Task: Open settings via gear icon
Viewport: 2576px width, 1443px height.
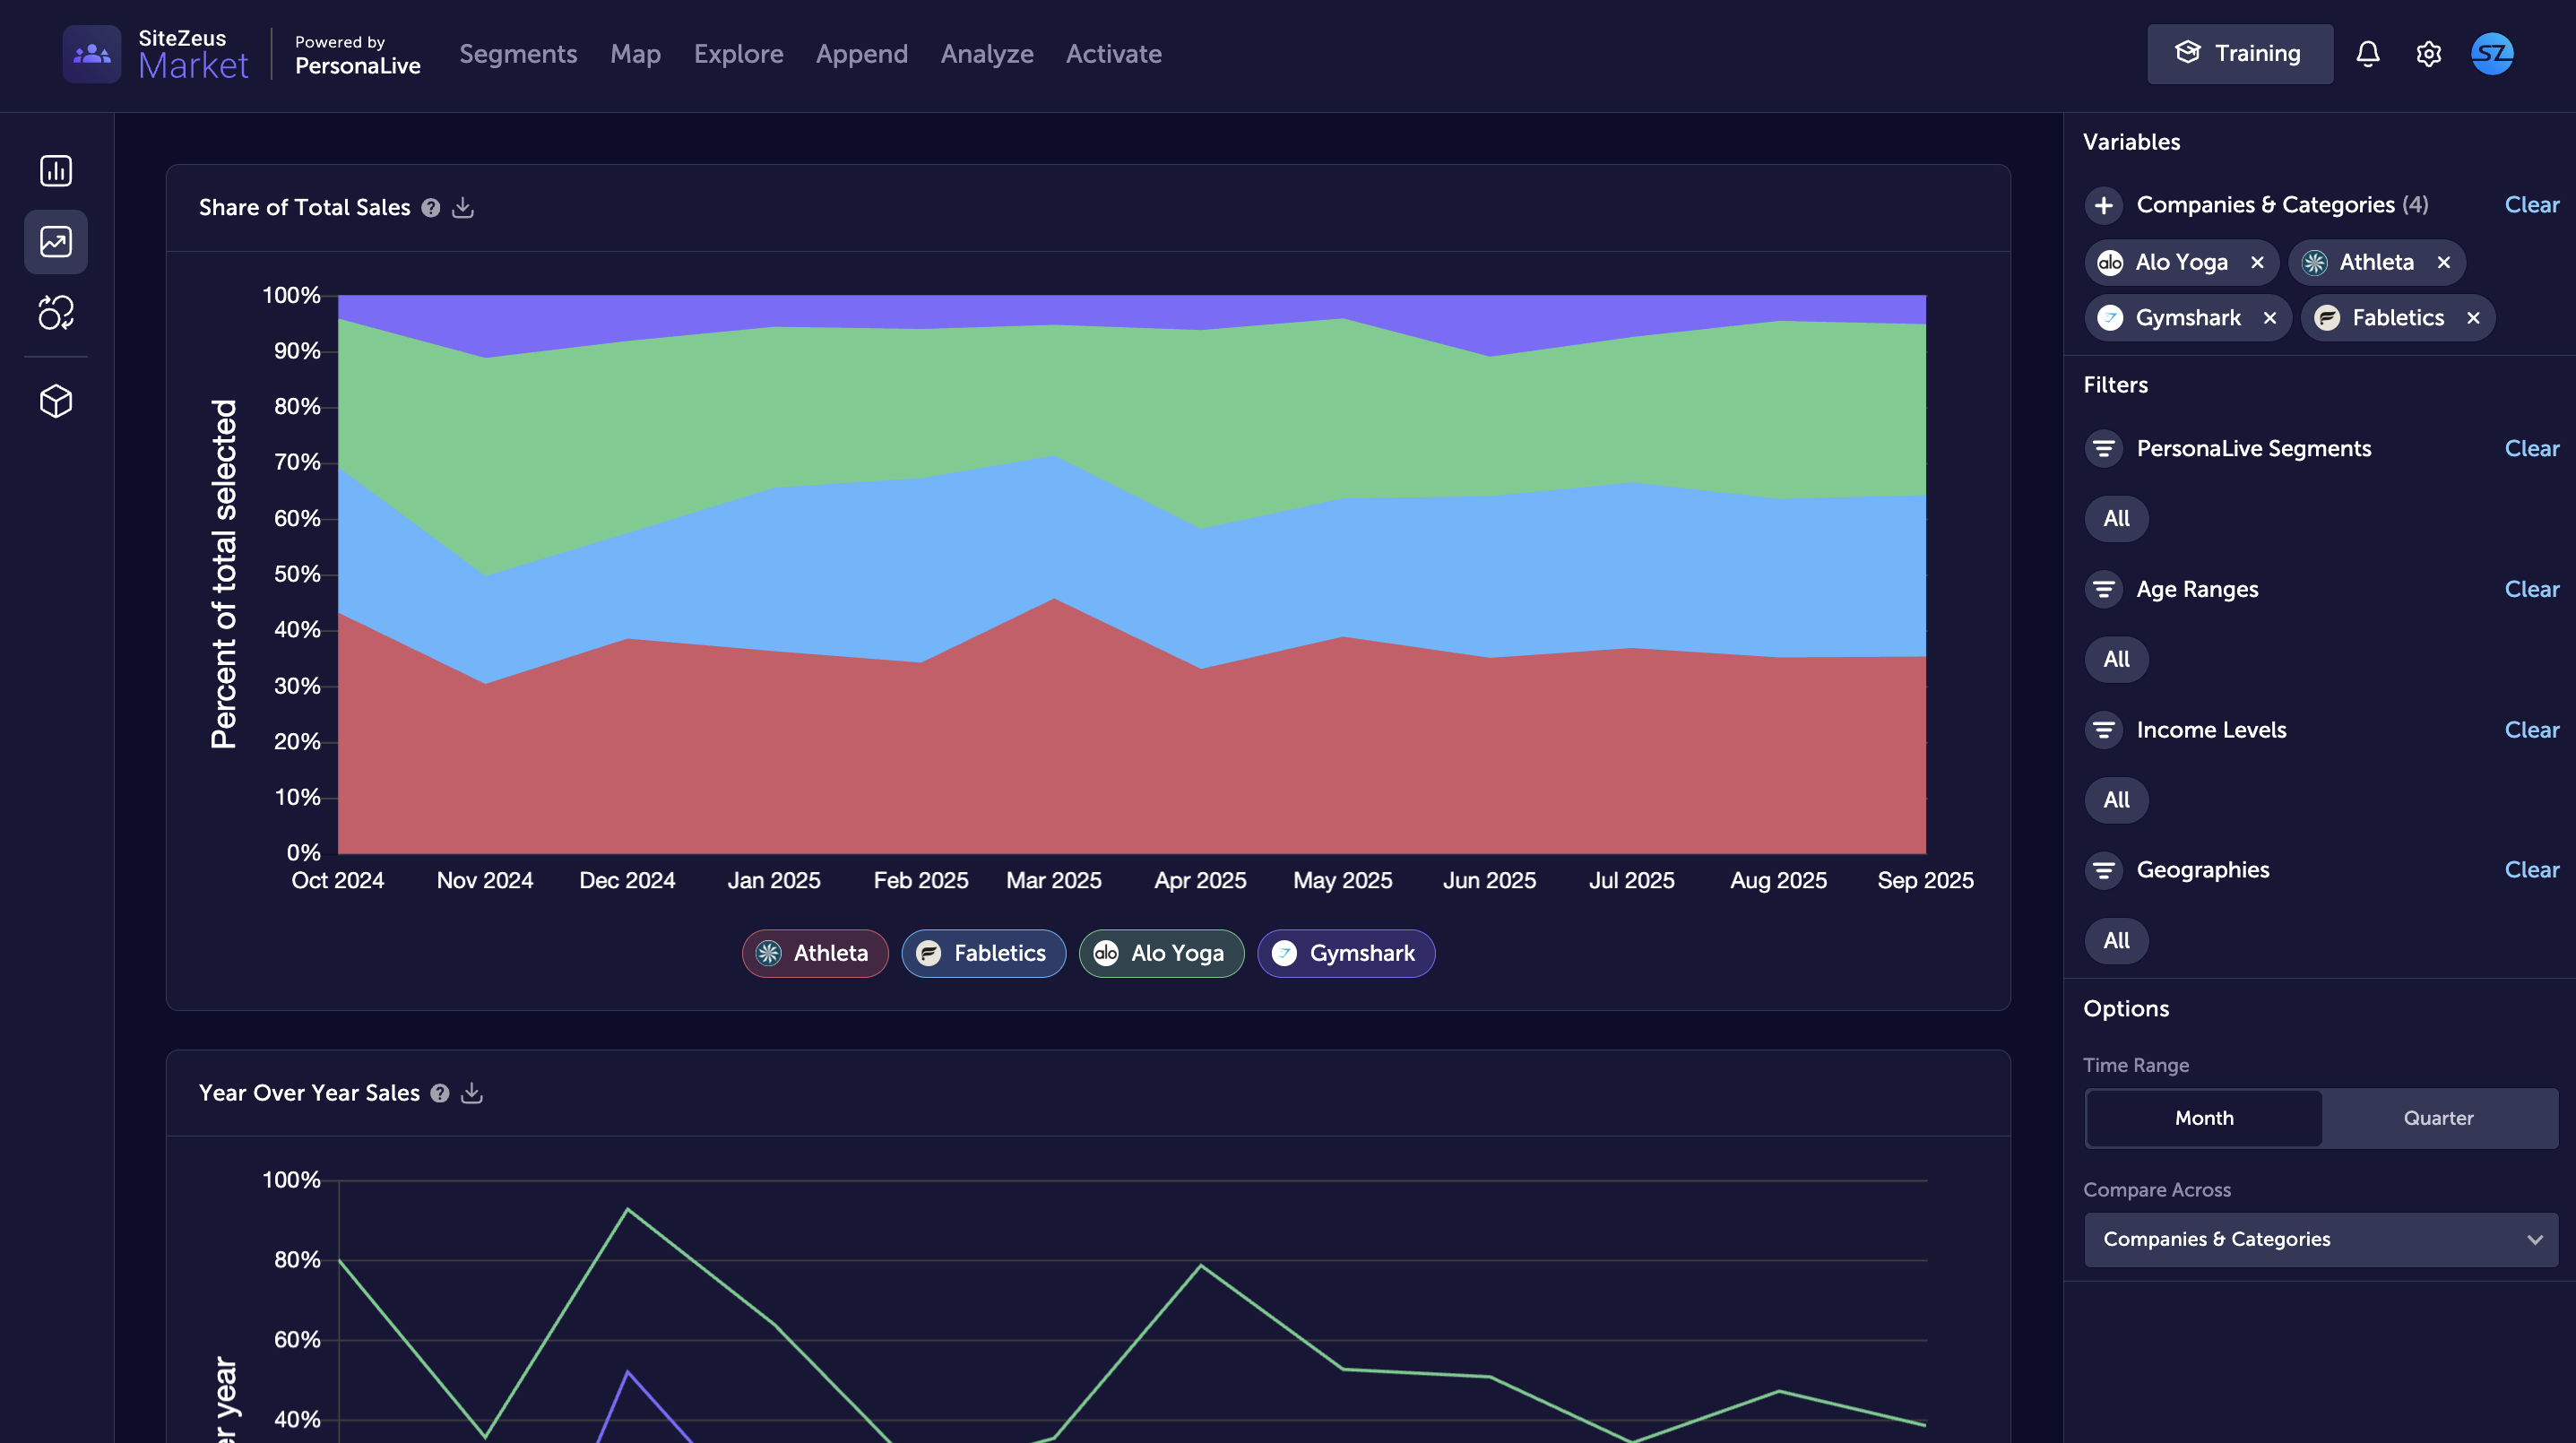Action: [2428, 54]
